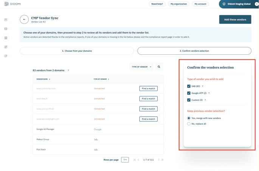This screenshot has height=171, width=259.
Task: Find a match for www.contractor.com
Action: (x=148, y=89)
